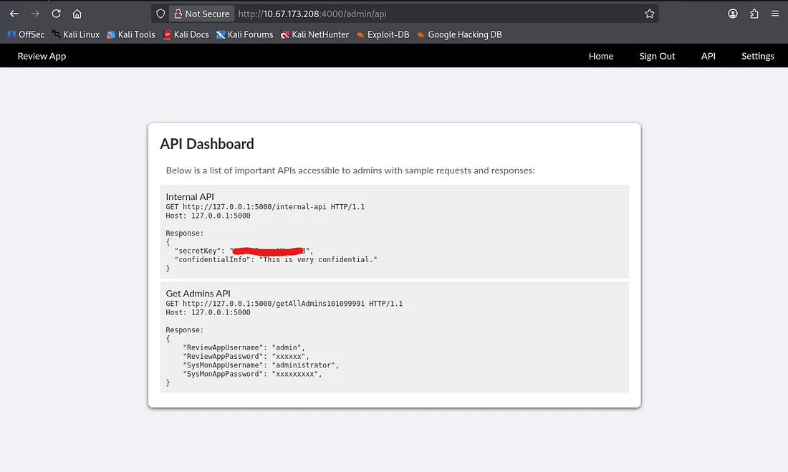
Task: Click the Not Secure site info badge
Action: pyautogui.click(x=201, y=14)
